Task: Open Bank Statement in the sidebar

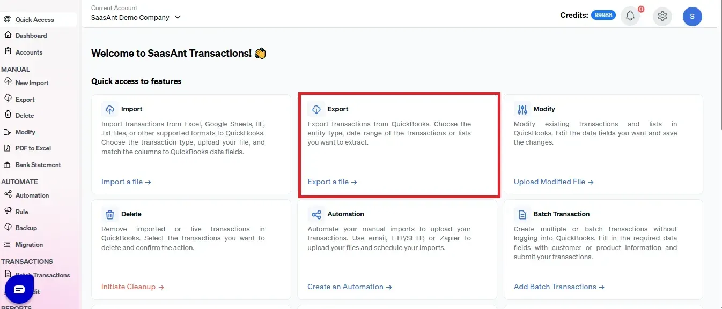Action: 39,165
